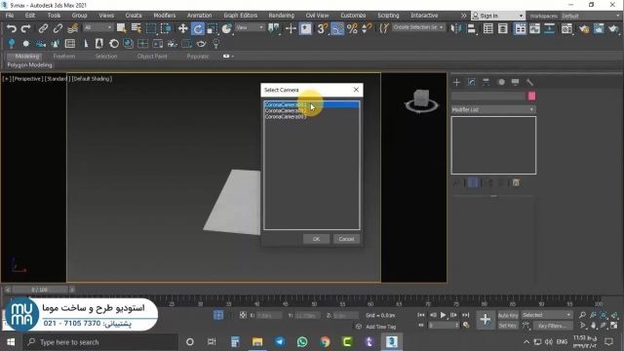This screenshot has width=624, height=351.
Task: Open the Graph Editors menu
Action: 241,16
